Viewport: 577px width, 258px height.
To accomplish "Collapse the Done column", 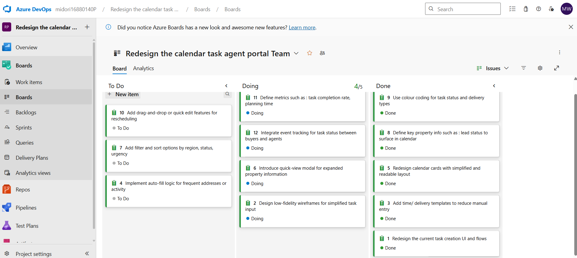I will (494, 86).
